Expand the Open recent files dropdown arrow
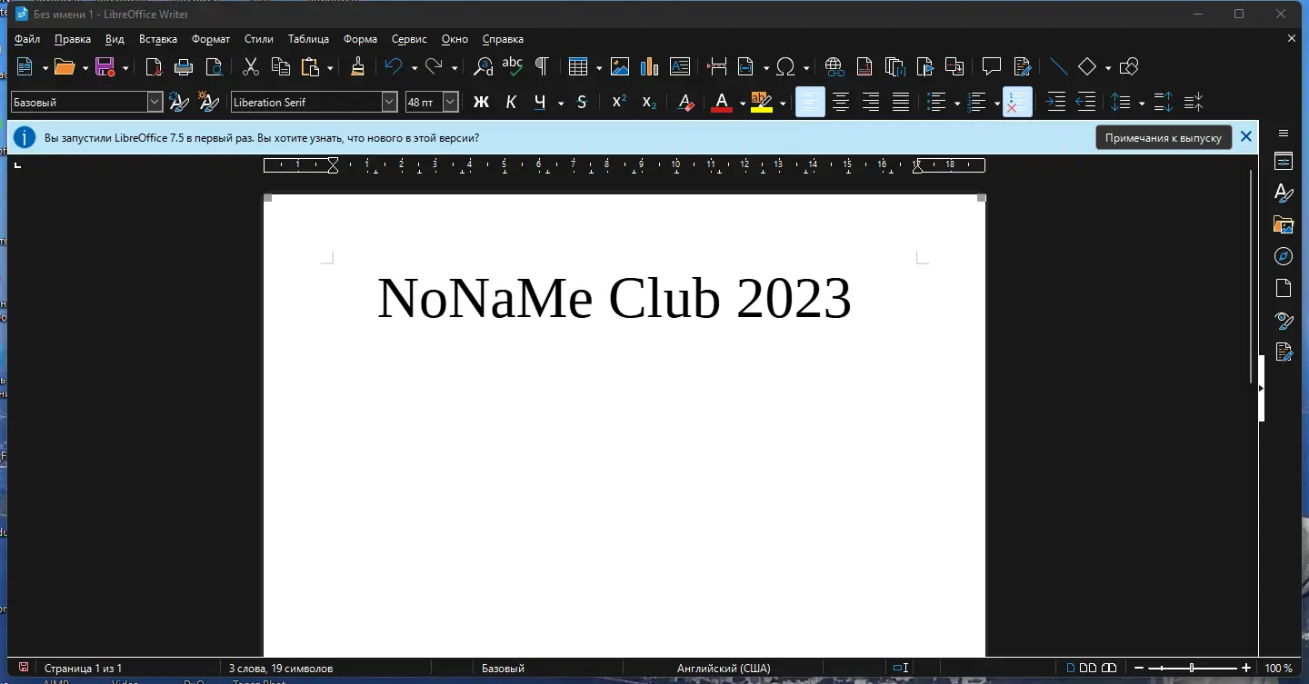Image resolution: width=1309 pixels, height=684 pixels. pyautogui.click(x=85, y=67)
